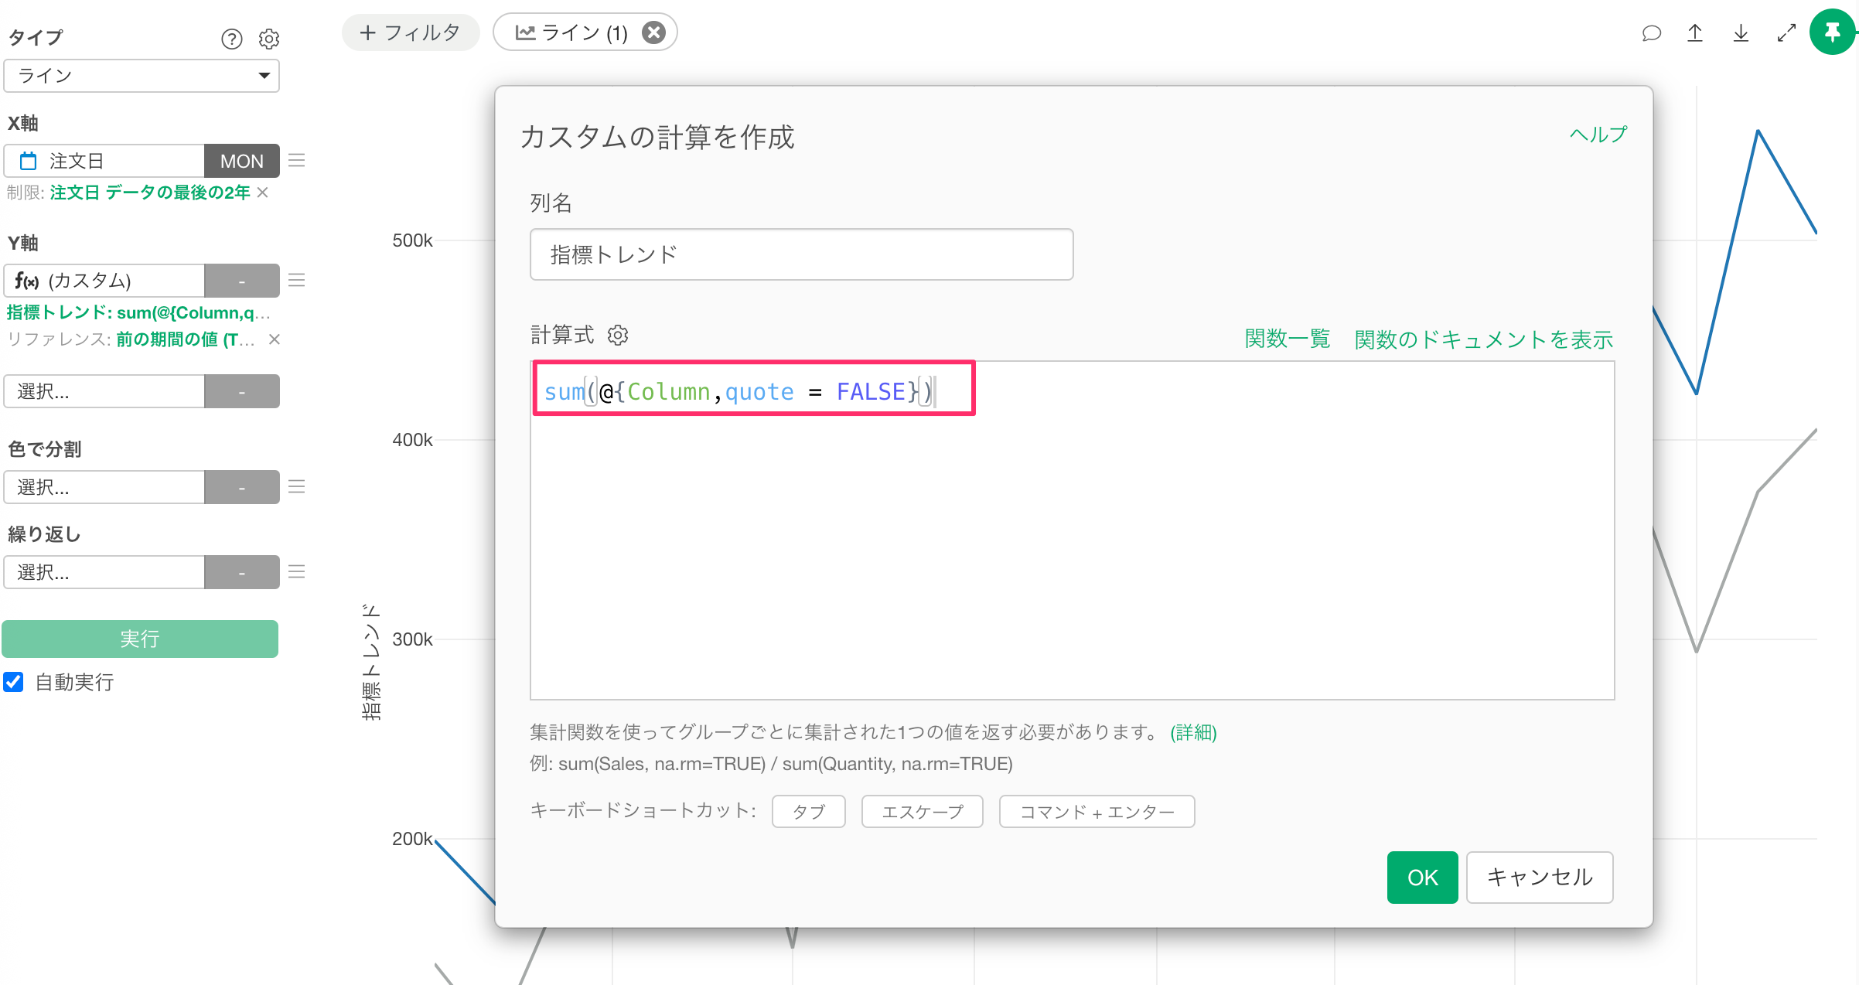Viewport: 1859px width, 985px height.
Task: Click into the formula editor area
Action: (x=1073, y=530)
